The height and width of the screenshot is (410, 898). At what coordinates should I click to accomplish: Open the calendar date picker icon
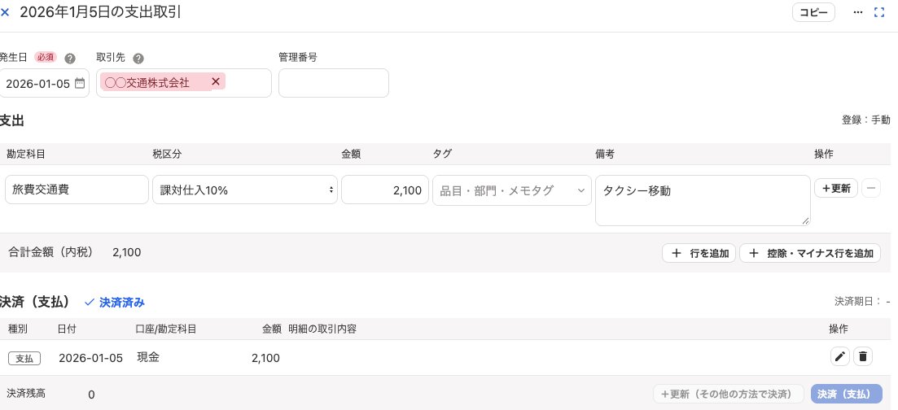point(80,83)
